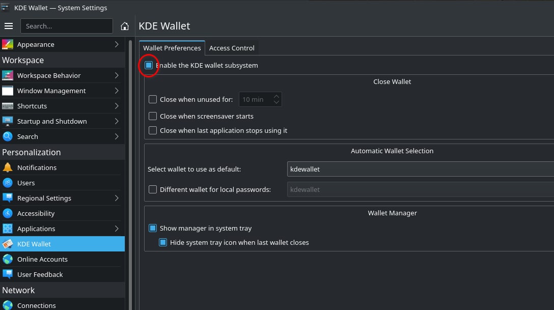Screen dimensions: 554x310
Task: Open the default wallet dropdown showing kdewallet
Action: point(421,169)
